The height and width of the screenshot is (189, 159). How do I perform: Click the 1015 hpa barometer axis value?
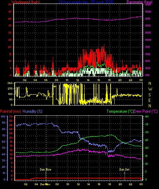pos(148,19)
